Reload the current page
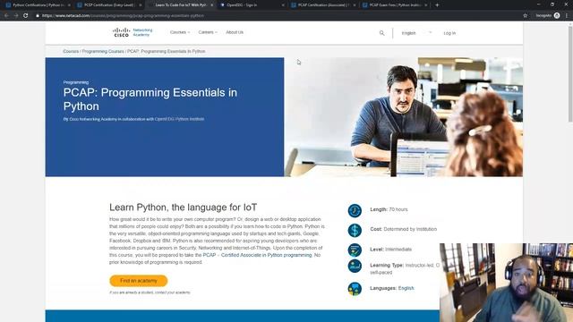Screen dimensions: 573x322 26,16
